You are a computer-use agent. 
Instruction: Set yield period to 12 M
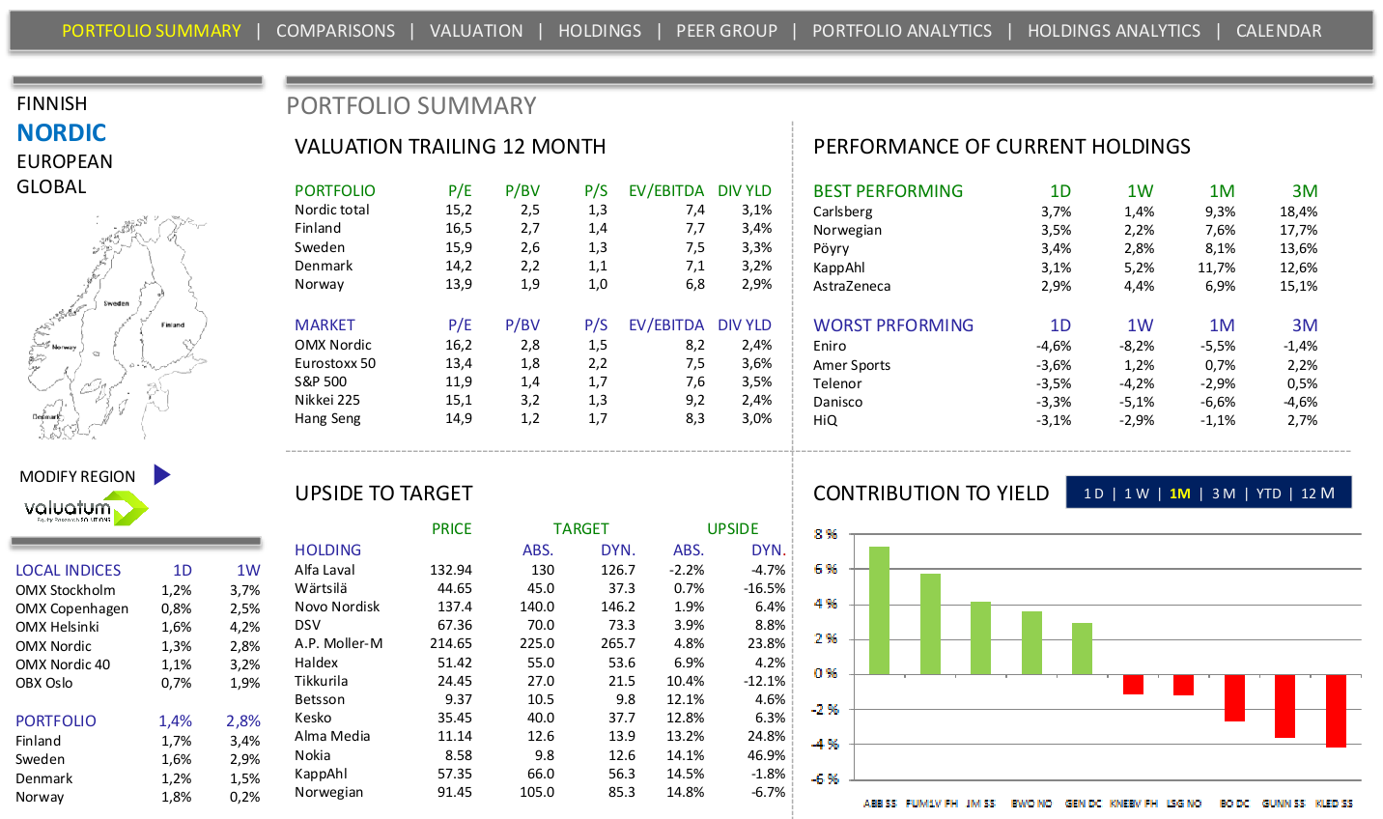(1317, 494)
